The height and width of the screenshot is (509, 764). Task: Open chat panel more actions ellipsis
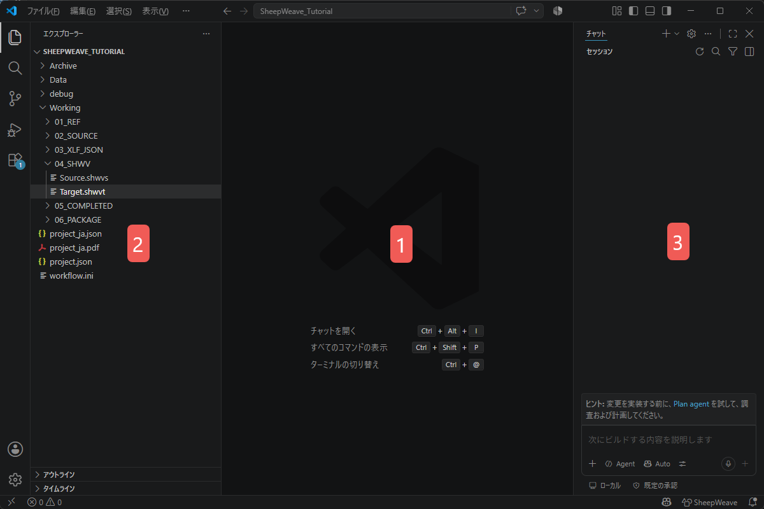707,34
